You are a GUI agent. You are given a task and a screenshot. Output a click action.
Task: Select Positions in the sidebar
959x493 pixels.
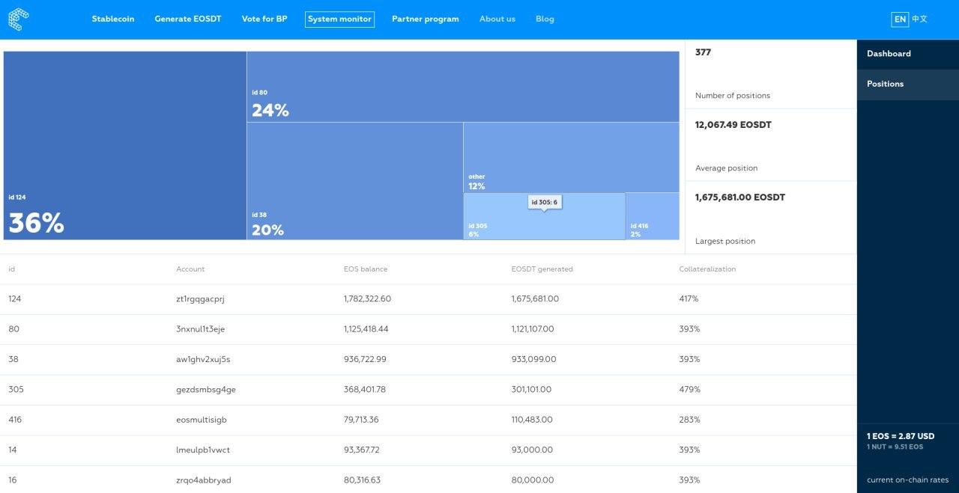click(x=908, y=85)
